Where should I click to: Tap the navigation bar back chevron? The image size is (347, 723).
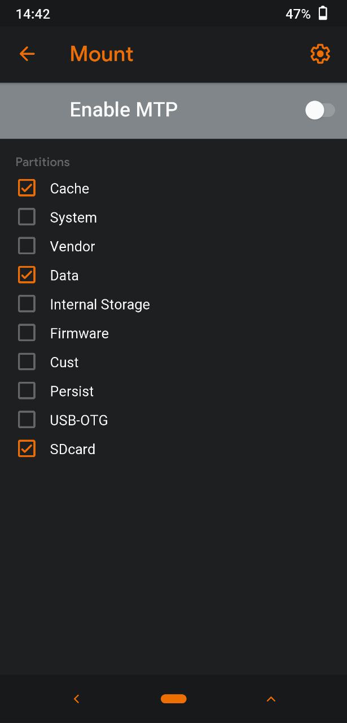tap(77, 699)
